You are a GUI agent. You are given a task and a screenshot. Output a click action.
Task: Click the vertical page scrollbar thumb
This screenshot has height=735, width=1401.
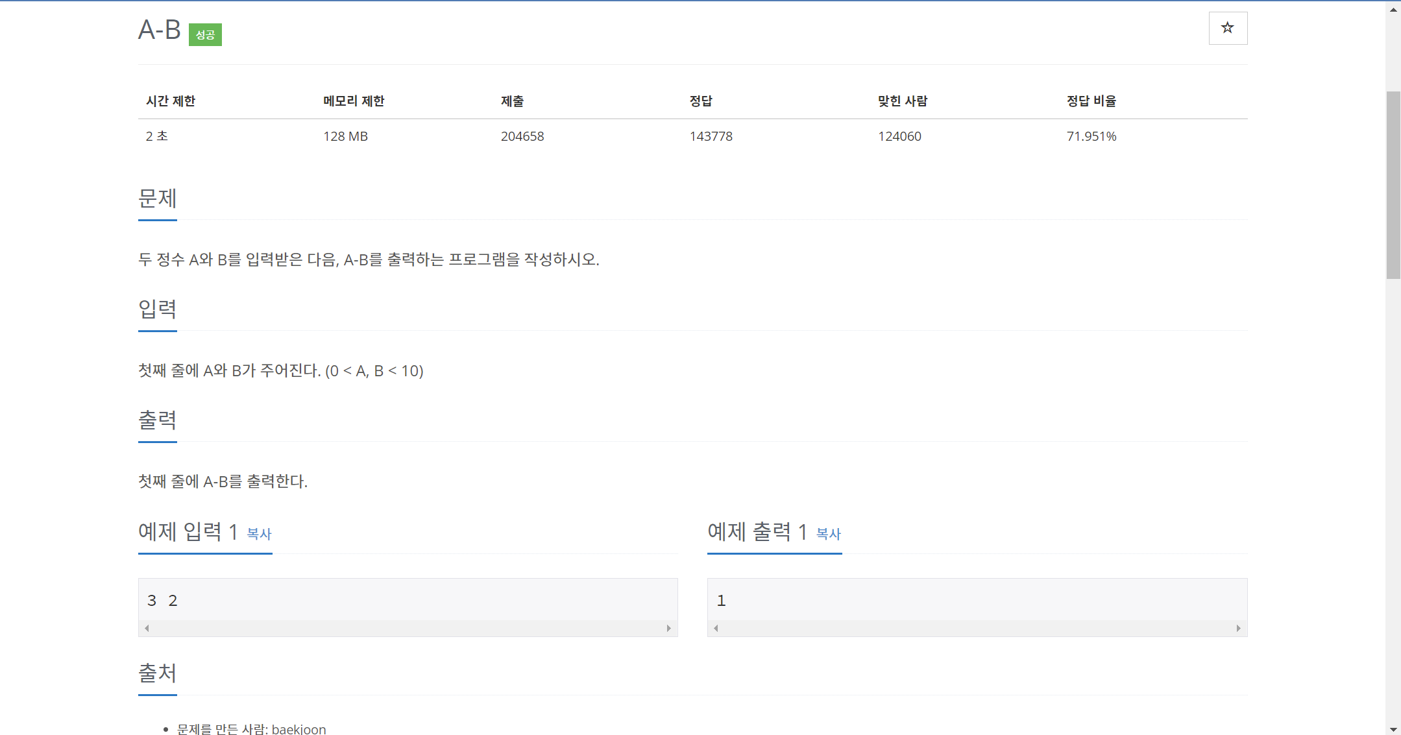pos(1393,185)
